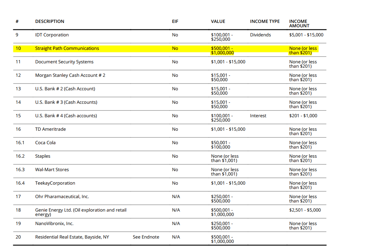Click Document Security Systems value $1,001 - $15,000
The width and height of the screenshot is (378, 251).
click(x=228, y=62)
